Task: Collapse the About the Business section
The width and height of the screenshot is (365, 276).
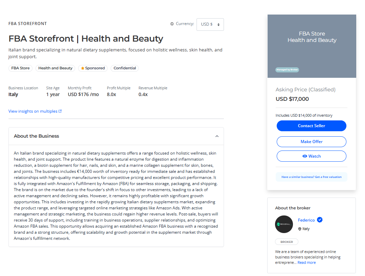Action: coord(217,136)
